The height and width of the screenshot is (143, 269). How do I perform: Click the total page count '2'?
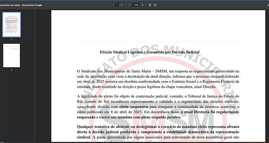pos(122,5)
